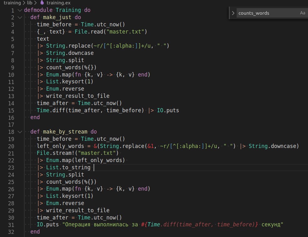Viewport: 308px width, 237px height.
Task: Click the 'Операция выполнилась за' string text
Action: tap(101, 224)
